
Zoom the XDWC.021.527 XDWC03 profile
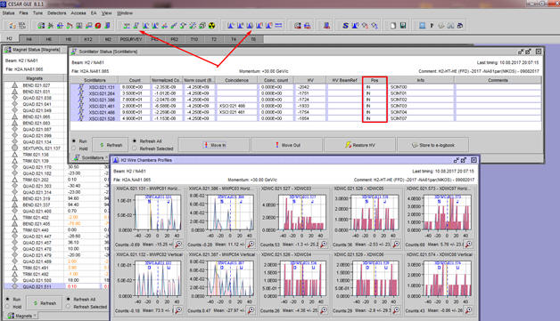tap(324, 244)
